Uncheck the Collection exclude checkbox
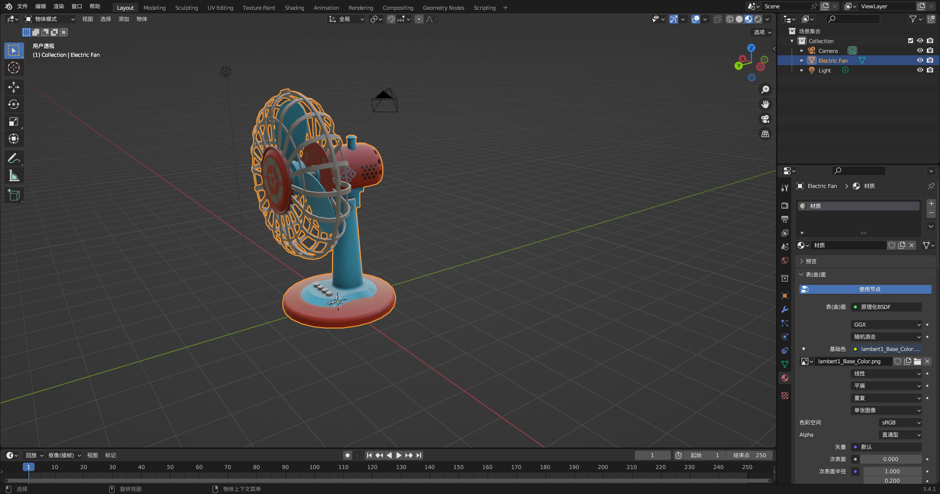 pos(911,41)
